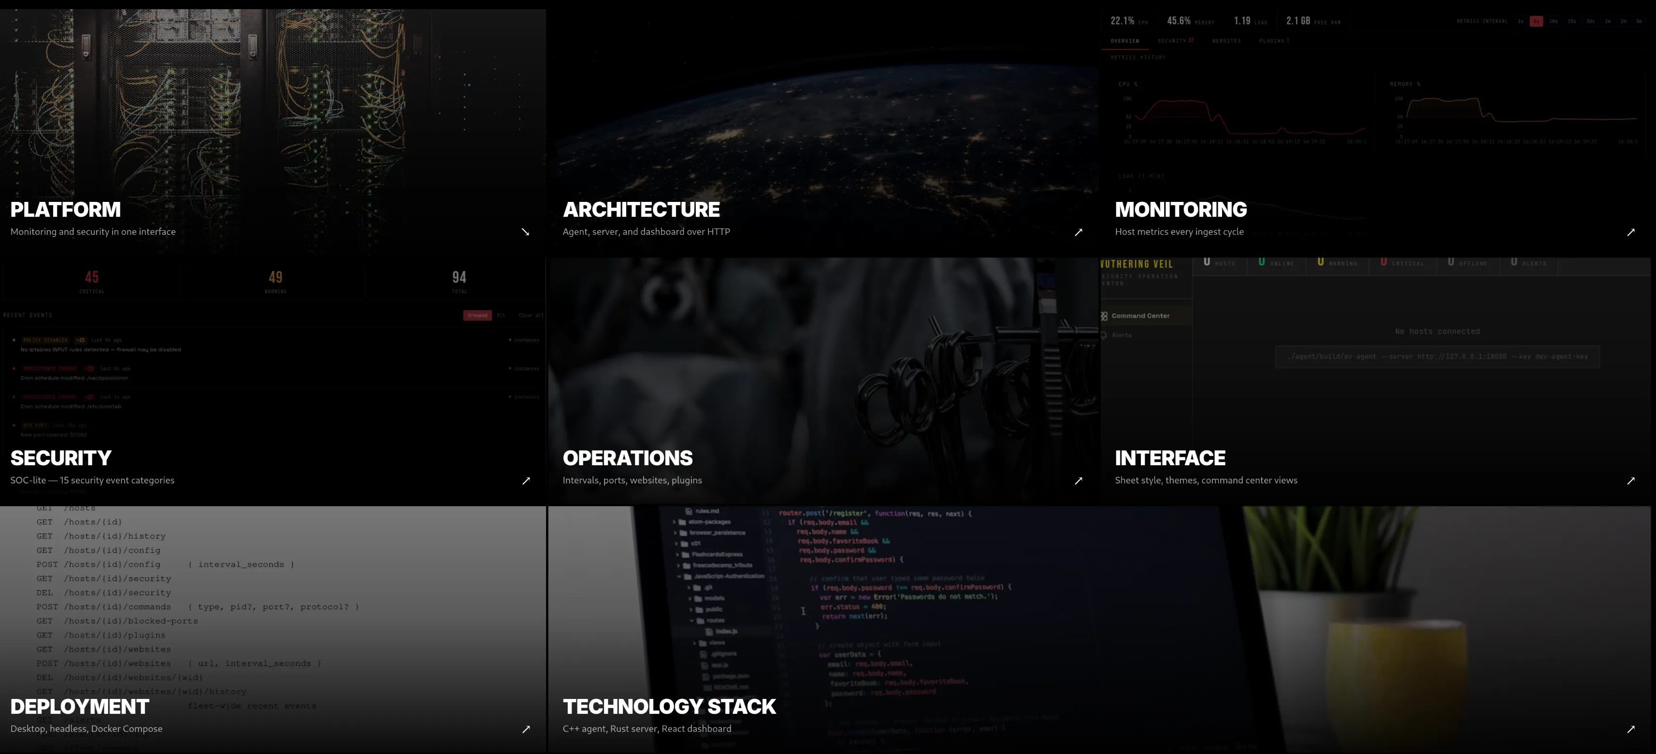Click the arrow icon on the Monitoring card

pos(1630,232)
